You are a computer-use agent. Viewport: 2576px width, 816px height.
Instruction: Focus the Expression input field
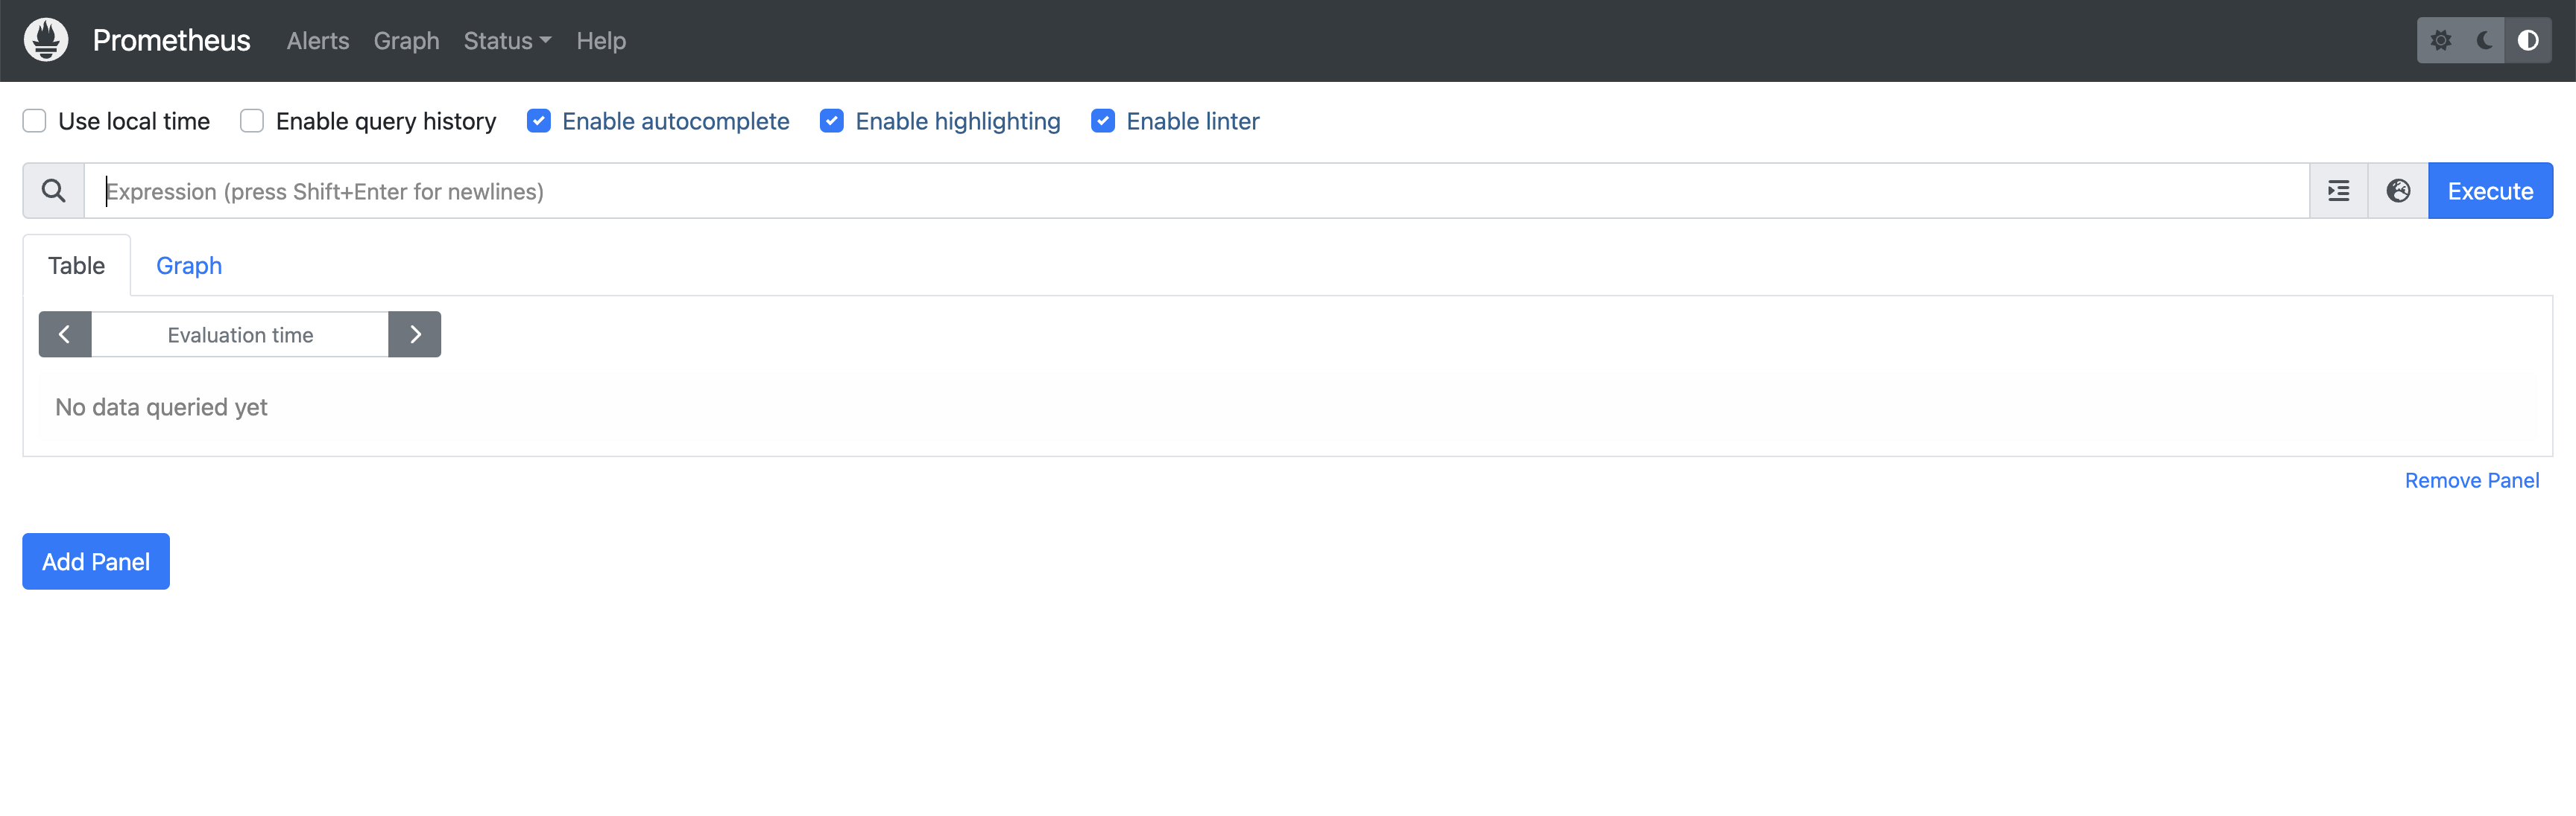click(1195, 191)
